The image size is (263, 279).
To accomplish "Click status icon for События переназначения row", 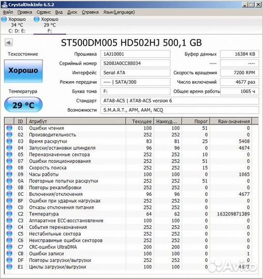I will [x=9, y=227].
